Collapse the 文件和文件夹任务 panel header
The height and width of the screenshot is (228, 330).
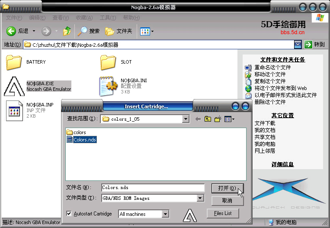(283, 60)
